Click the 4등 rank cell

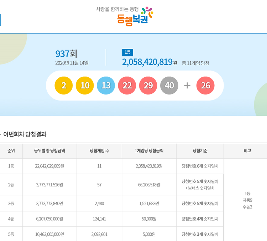pos(11,219)
